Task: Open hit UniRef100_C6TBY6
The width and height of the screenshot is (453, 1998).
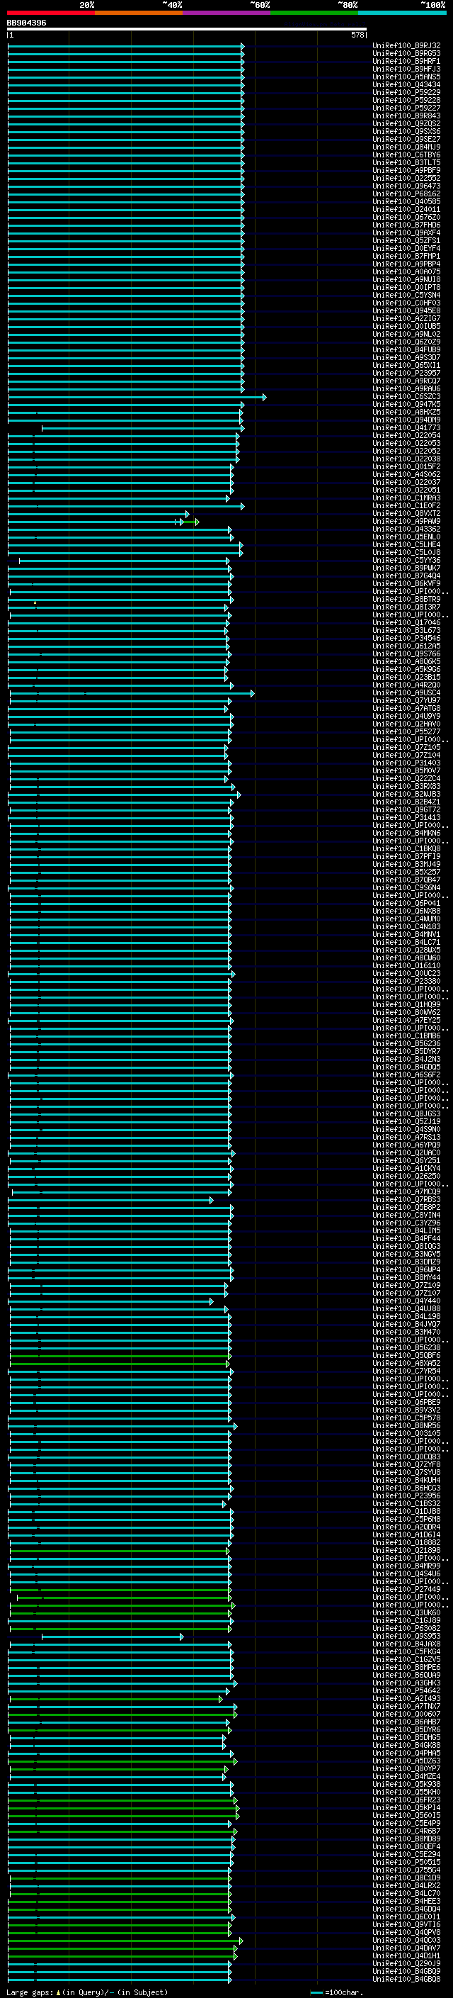Action: 406,155
